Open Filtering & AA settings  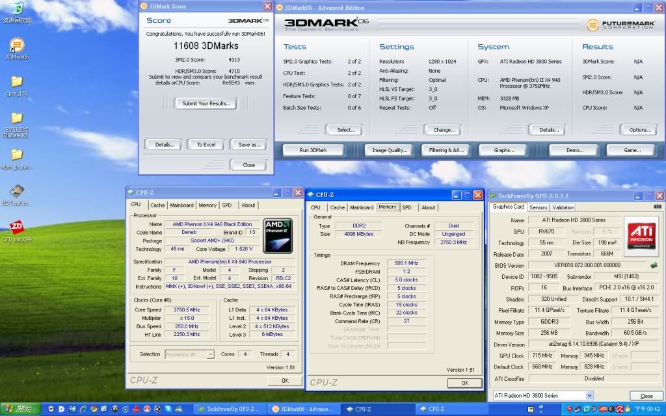click(x=446, y=150)
